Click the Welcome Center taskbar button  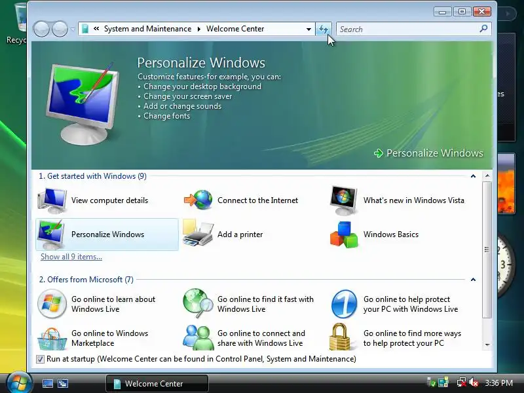coord(157,383)
